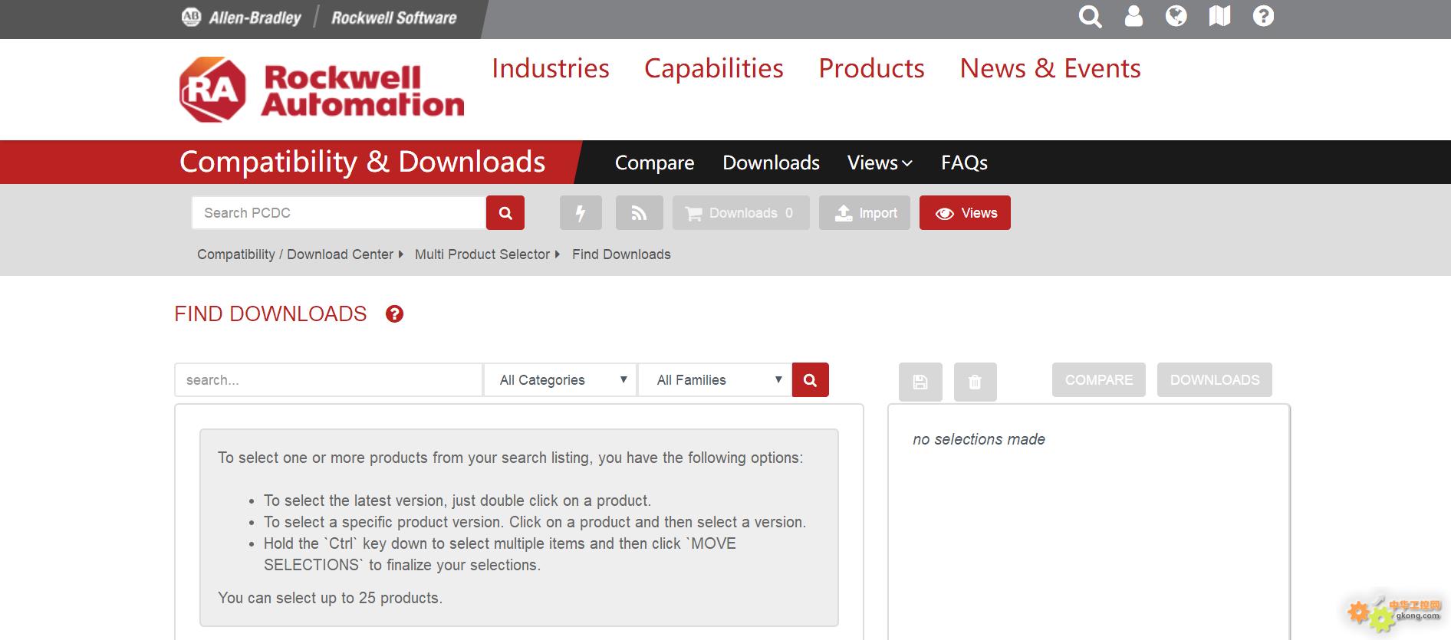This screenshot has width=1451, height=640.
Task: Click the RSS feed icon button
Action: pyautogui.click(x=639, y=213)
